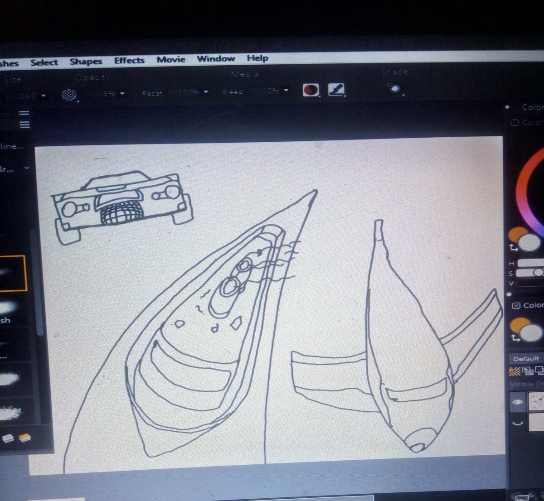Adjust the H slider
This screenshot has height=501, width=544.
click(530, 263)
